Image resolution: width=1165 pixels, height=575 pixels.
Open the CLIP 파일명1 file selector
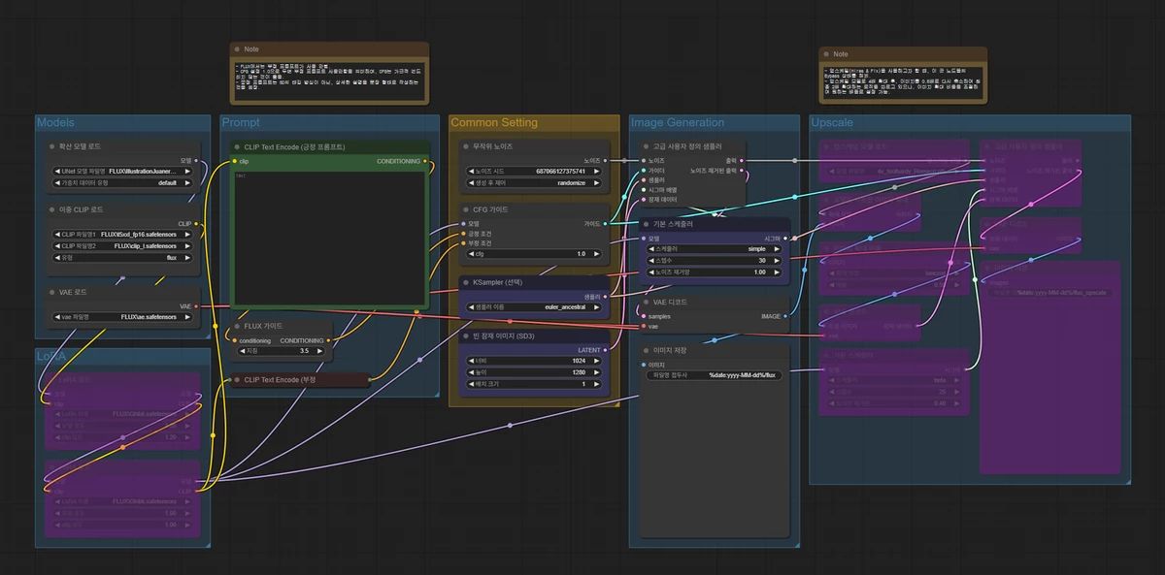(122, 234)
